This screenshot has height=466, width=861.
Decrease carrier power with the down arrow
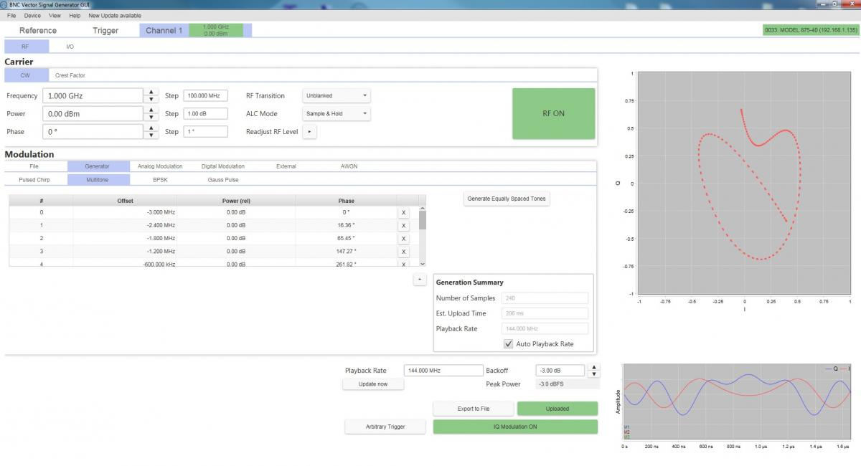(x=151, y=118)
